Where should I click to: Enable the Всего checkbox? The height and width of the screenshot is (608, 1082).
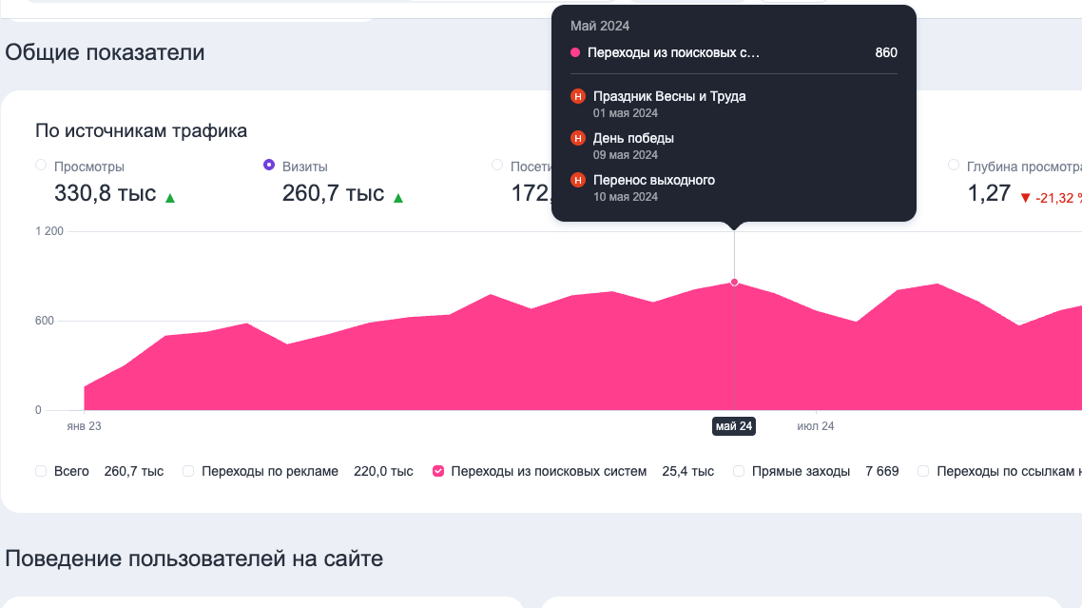(x=40, y=471)
